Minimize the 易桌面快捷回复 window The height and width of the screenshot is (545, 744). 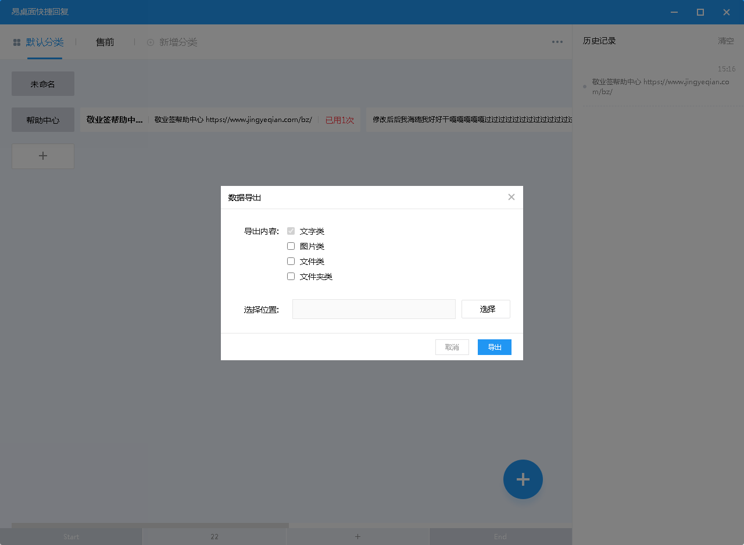pyautogui.click(x=674, y=12)
